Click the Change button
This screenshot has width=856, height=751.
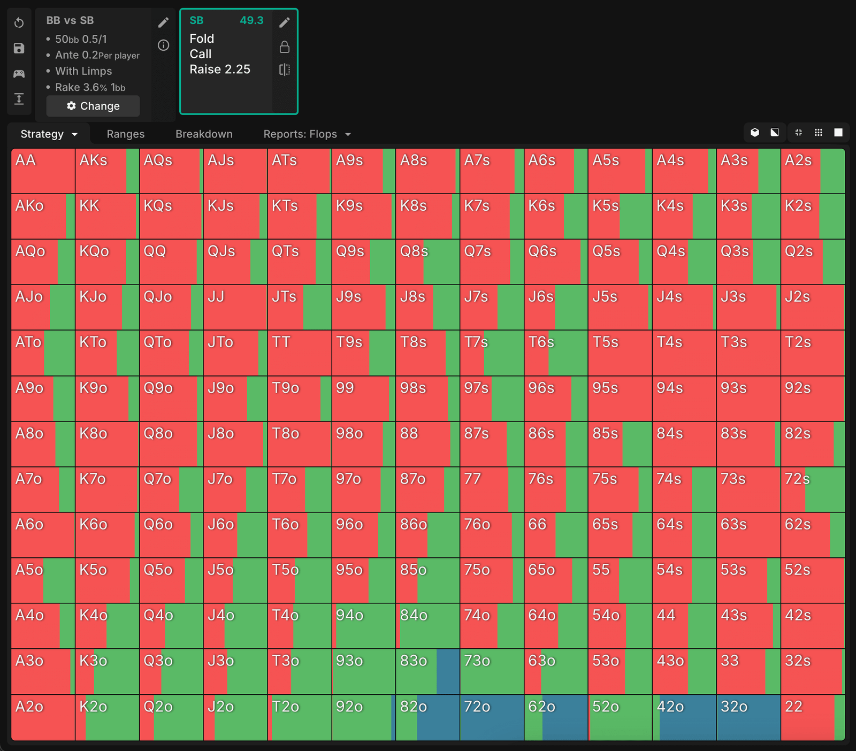pos(93,106)
